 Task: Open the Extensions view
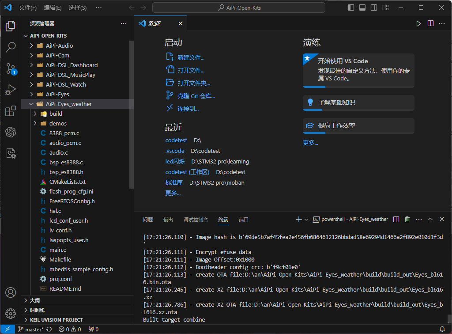click(11, 111)
